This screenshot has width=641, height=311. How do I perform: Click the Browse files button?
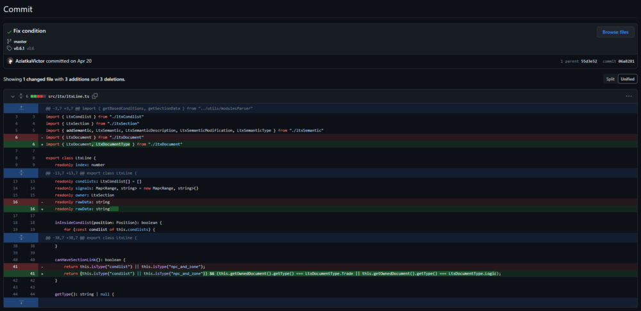615,32
